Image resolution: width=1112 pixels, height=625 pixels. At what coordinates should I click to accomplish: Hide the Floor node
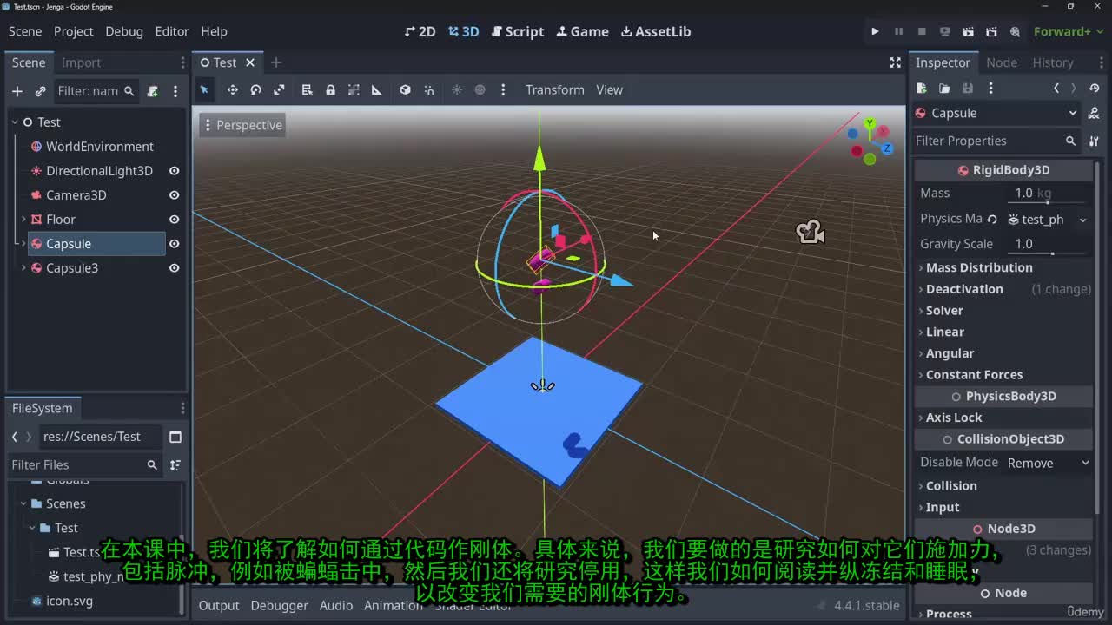tap(174, 220)
